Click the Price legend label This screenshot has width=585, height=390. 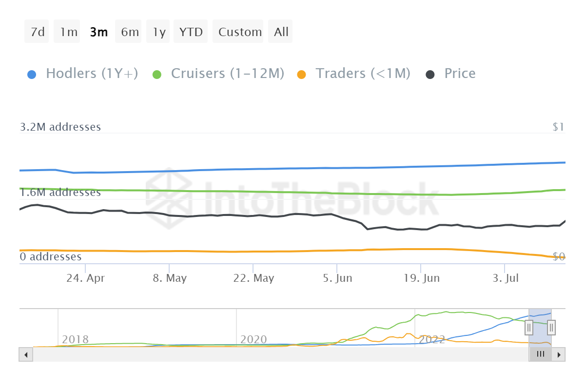tap(460, 74)
